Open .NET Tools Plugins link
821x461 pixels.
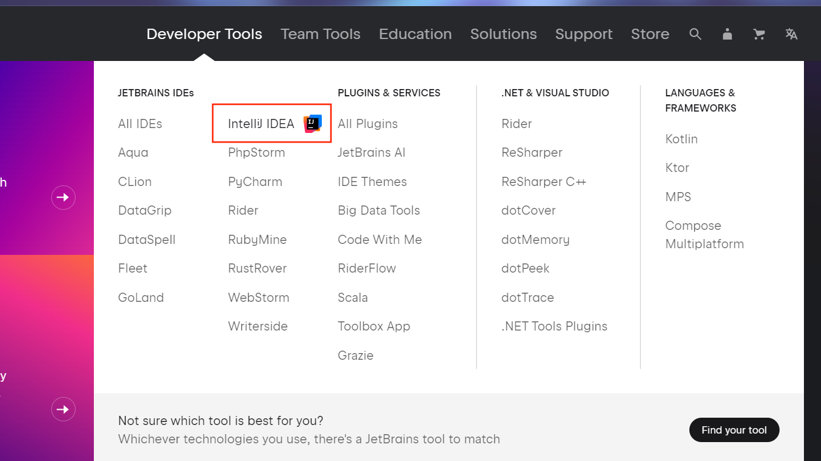555,326
